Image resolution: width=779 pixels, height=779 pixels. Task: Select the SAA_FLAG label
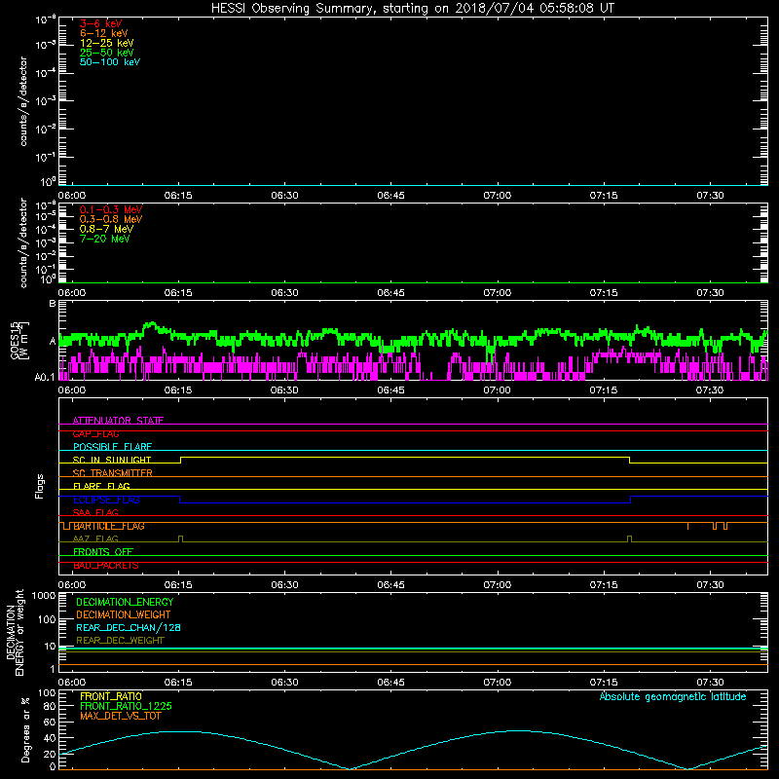(x=95, y=512)
